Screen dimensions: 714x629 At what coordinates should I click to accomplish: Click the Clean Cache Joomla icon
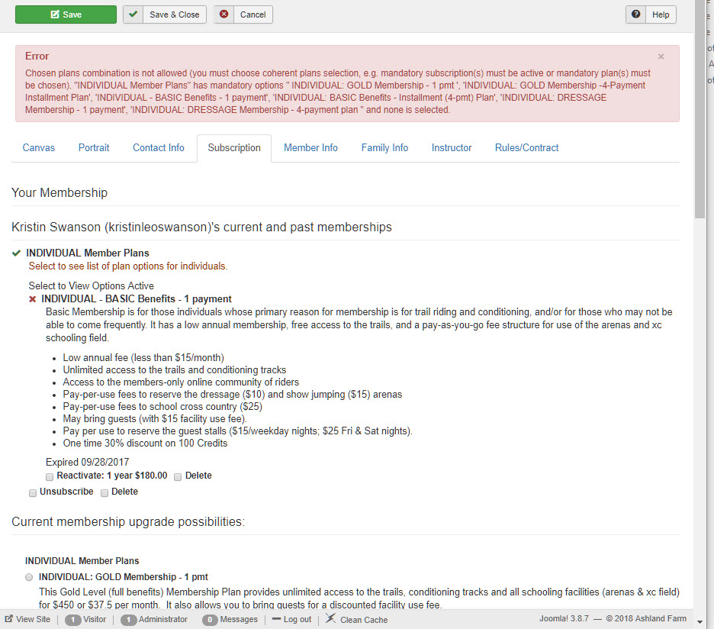pyautogui.click(x=330, y=618)
